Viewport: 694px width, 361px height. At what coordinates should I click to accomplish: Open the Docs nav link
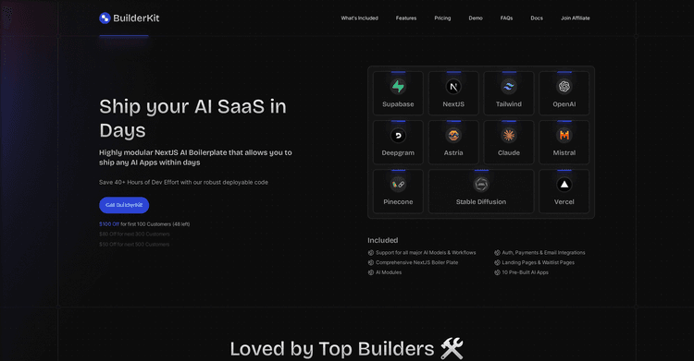click(x=537, y=18)
